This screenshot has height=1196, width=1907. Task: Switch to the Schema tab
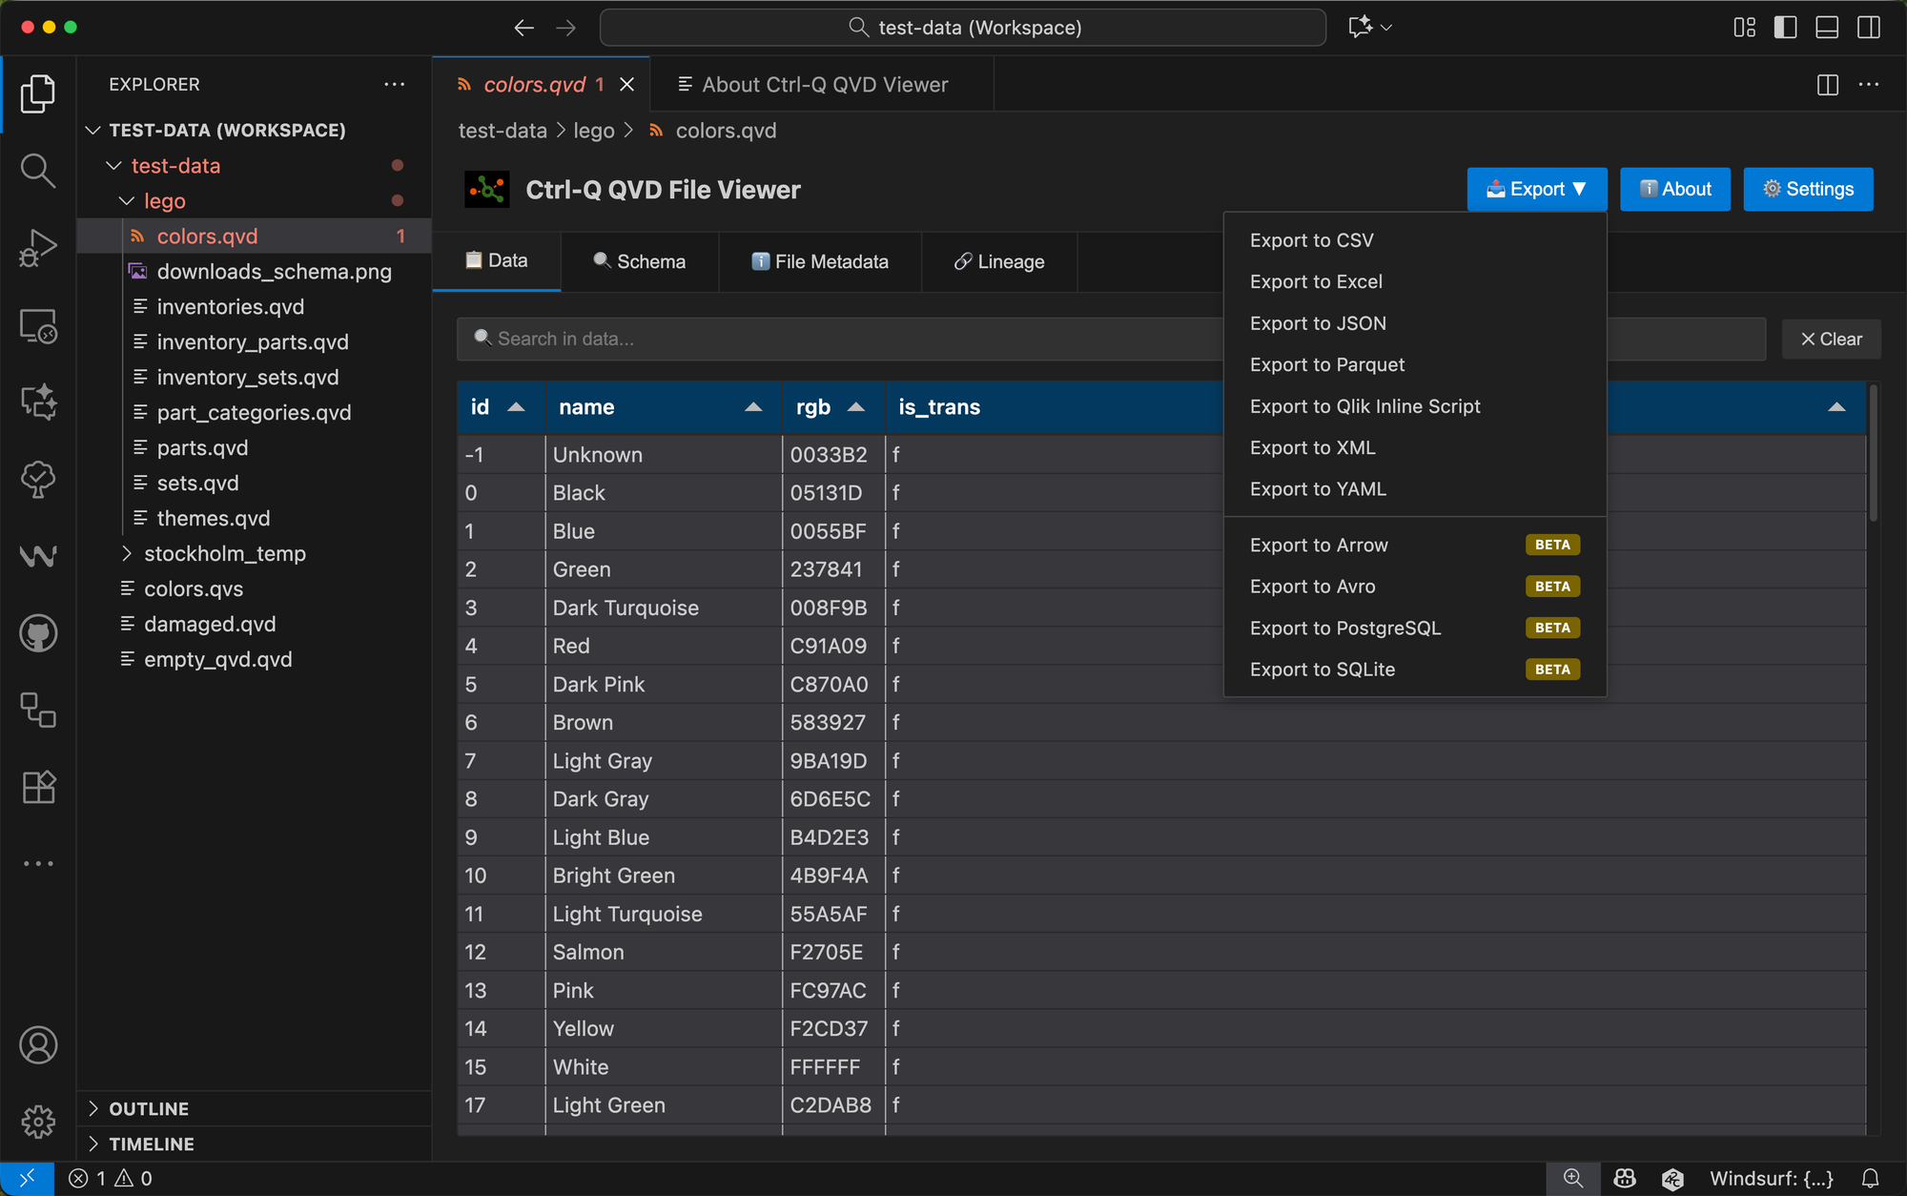640,261
